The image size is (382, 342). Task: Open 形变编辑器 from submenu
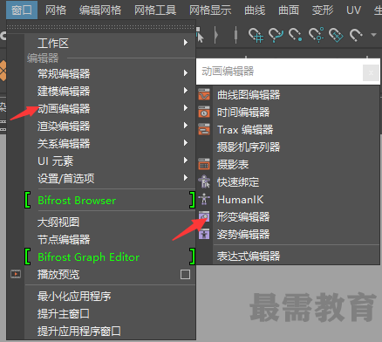297,217
